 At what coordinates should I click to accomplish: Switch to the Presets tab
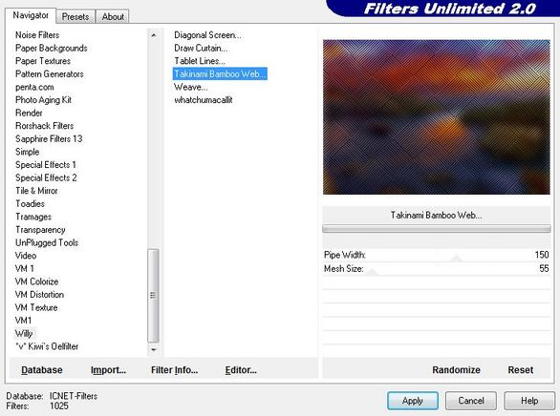click(75, 17)
